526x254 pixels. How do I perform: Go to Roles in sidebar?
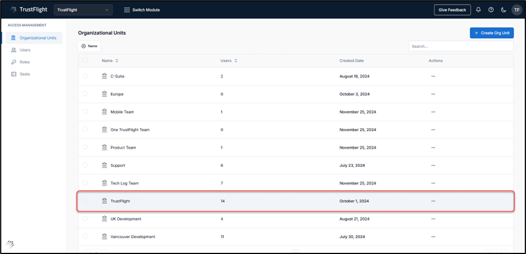coord(25,62)
